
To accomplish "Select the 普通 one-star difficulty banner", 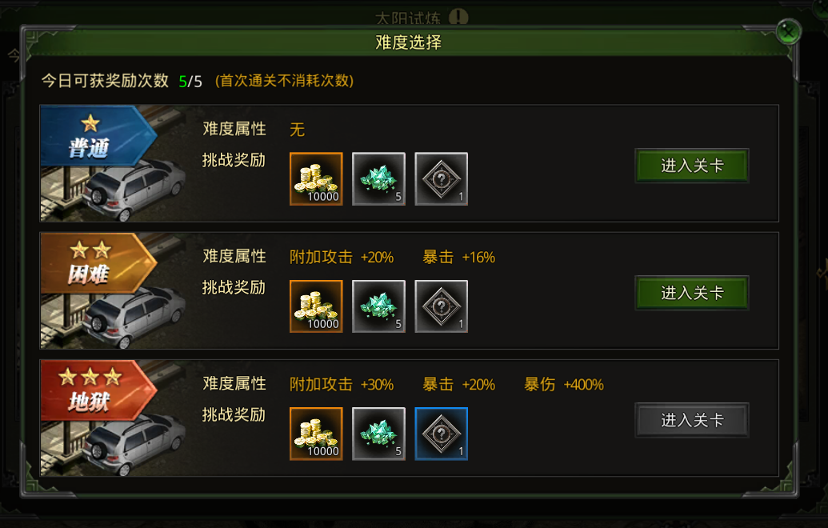I will pyautogui.click(x=98, y=136).
